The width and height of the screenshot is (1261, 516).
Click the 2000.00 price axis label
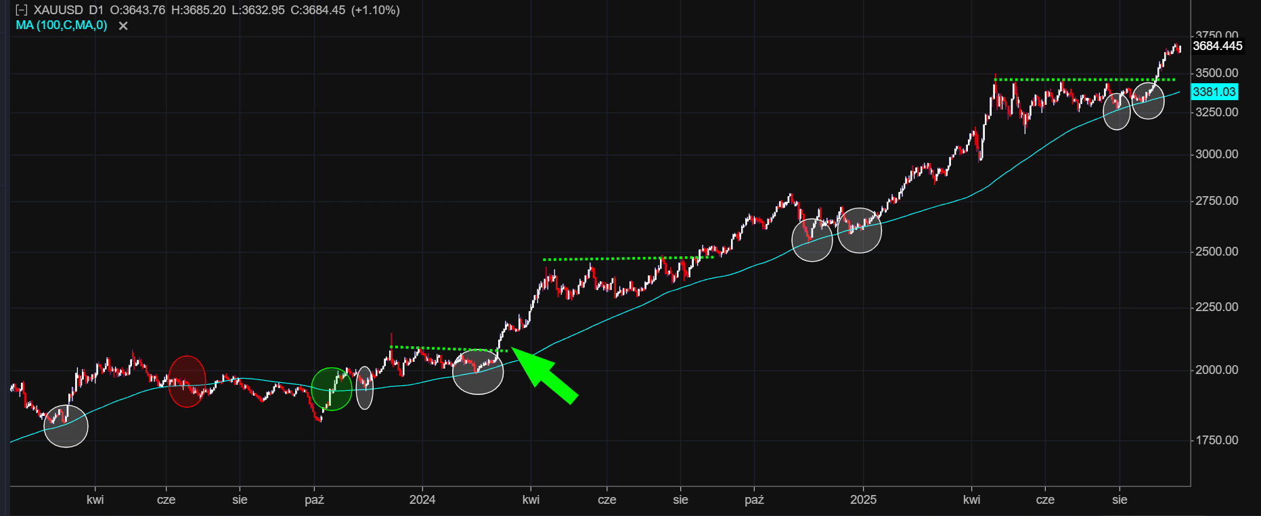(x=1216, y=370)
